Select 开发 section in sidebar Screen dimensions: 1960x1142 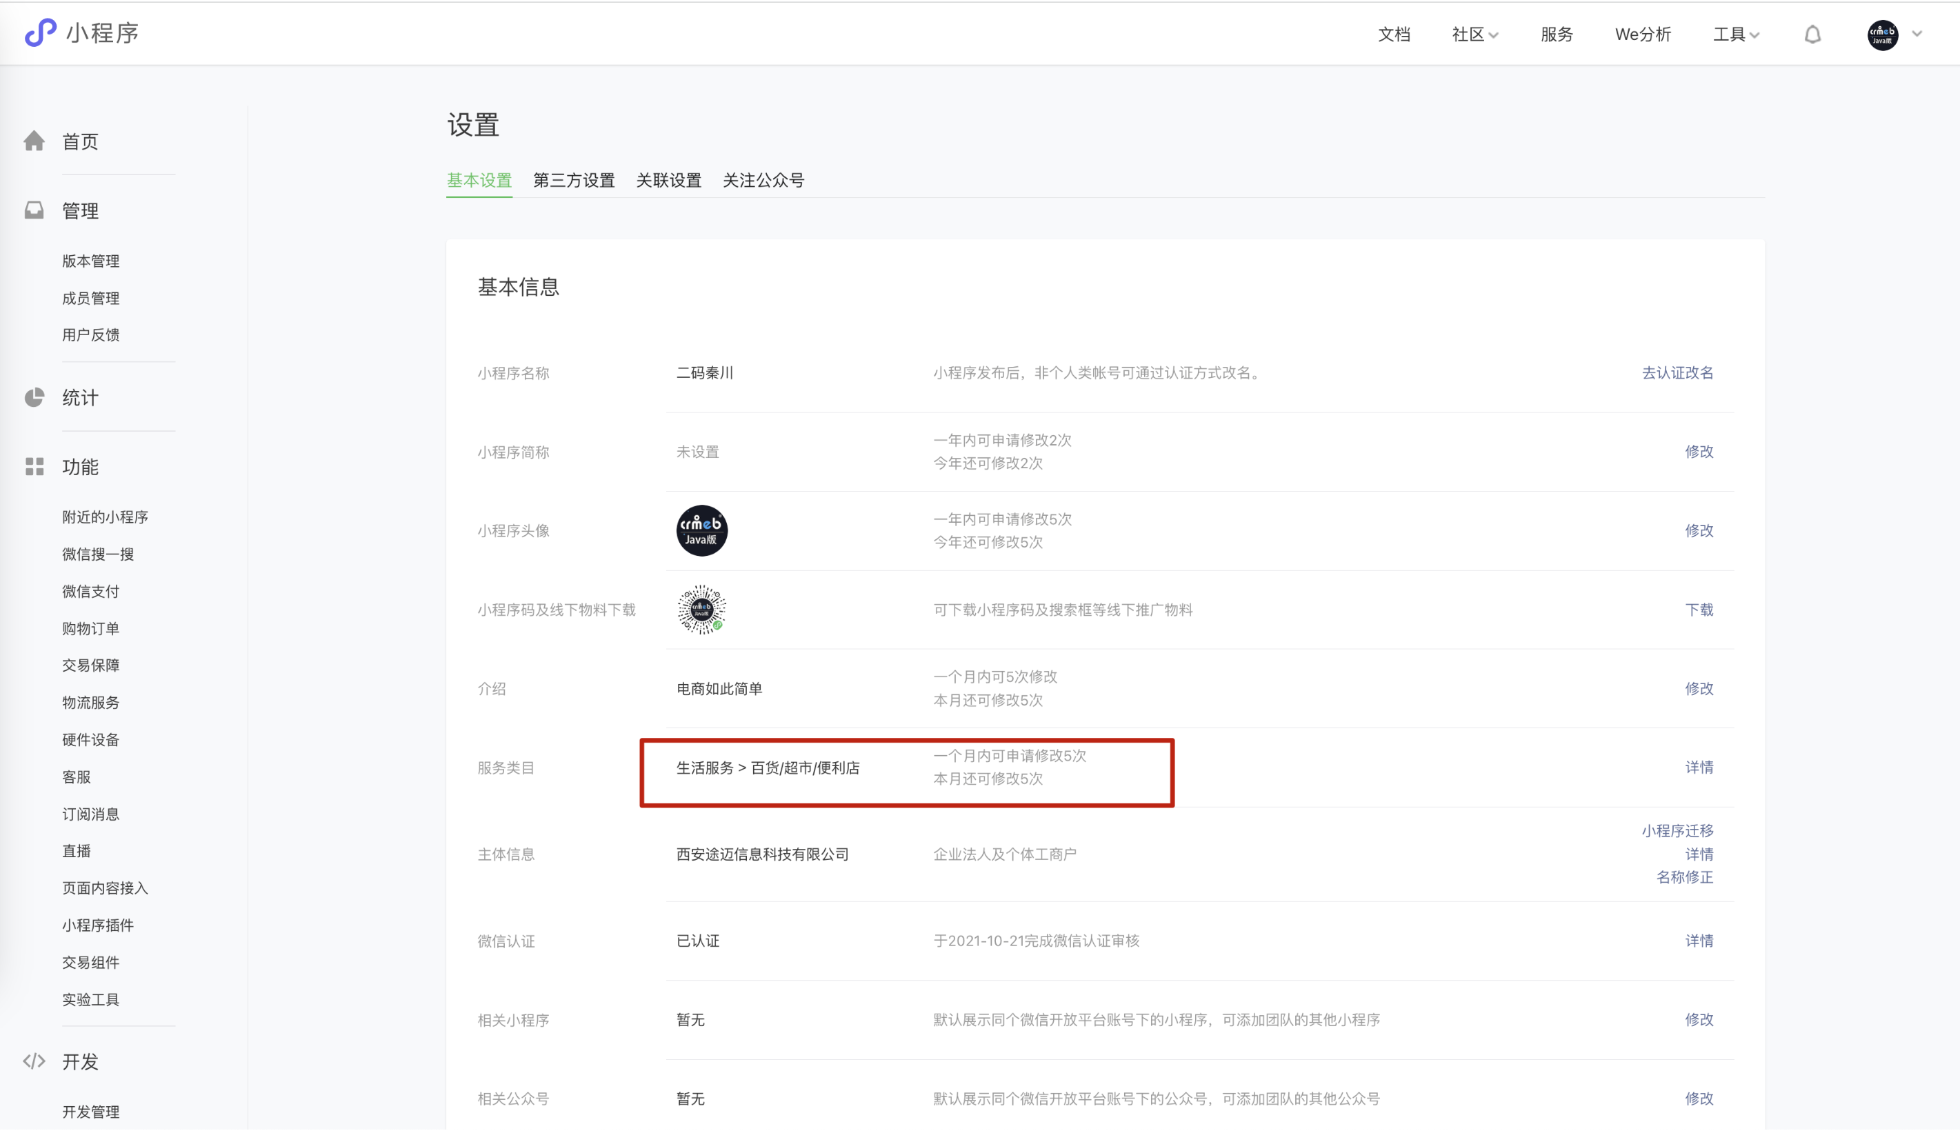80,1062
